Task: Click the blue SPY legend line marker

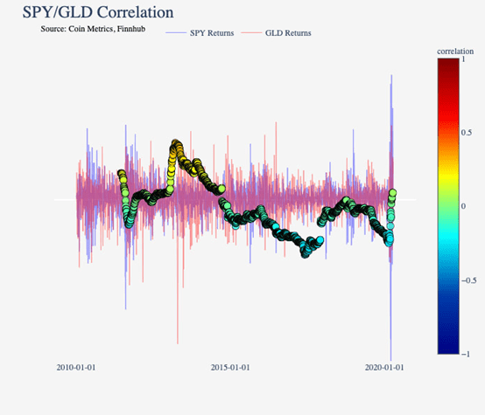Action: coord(176,32)
